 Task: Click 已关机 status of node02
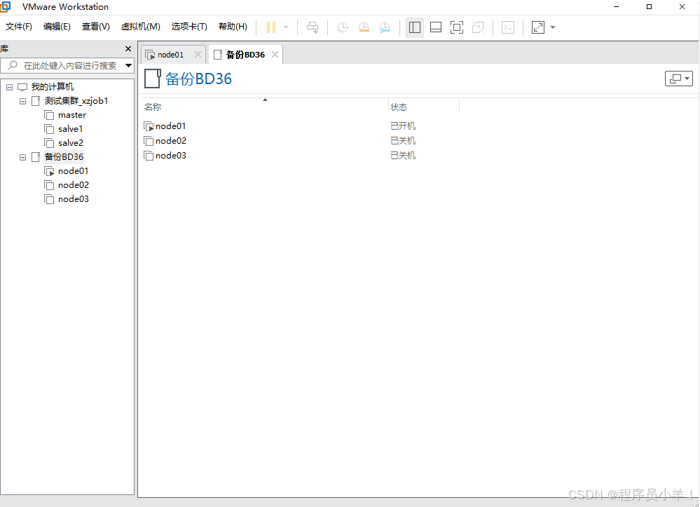[403, 141]
